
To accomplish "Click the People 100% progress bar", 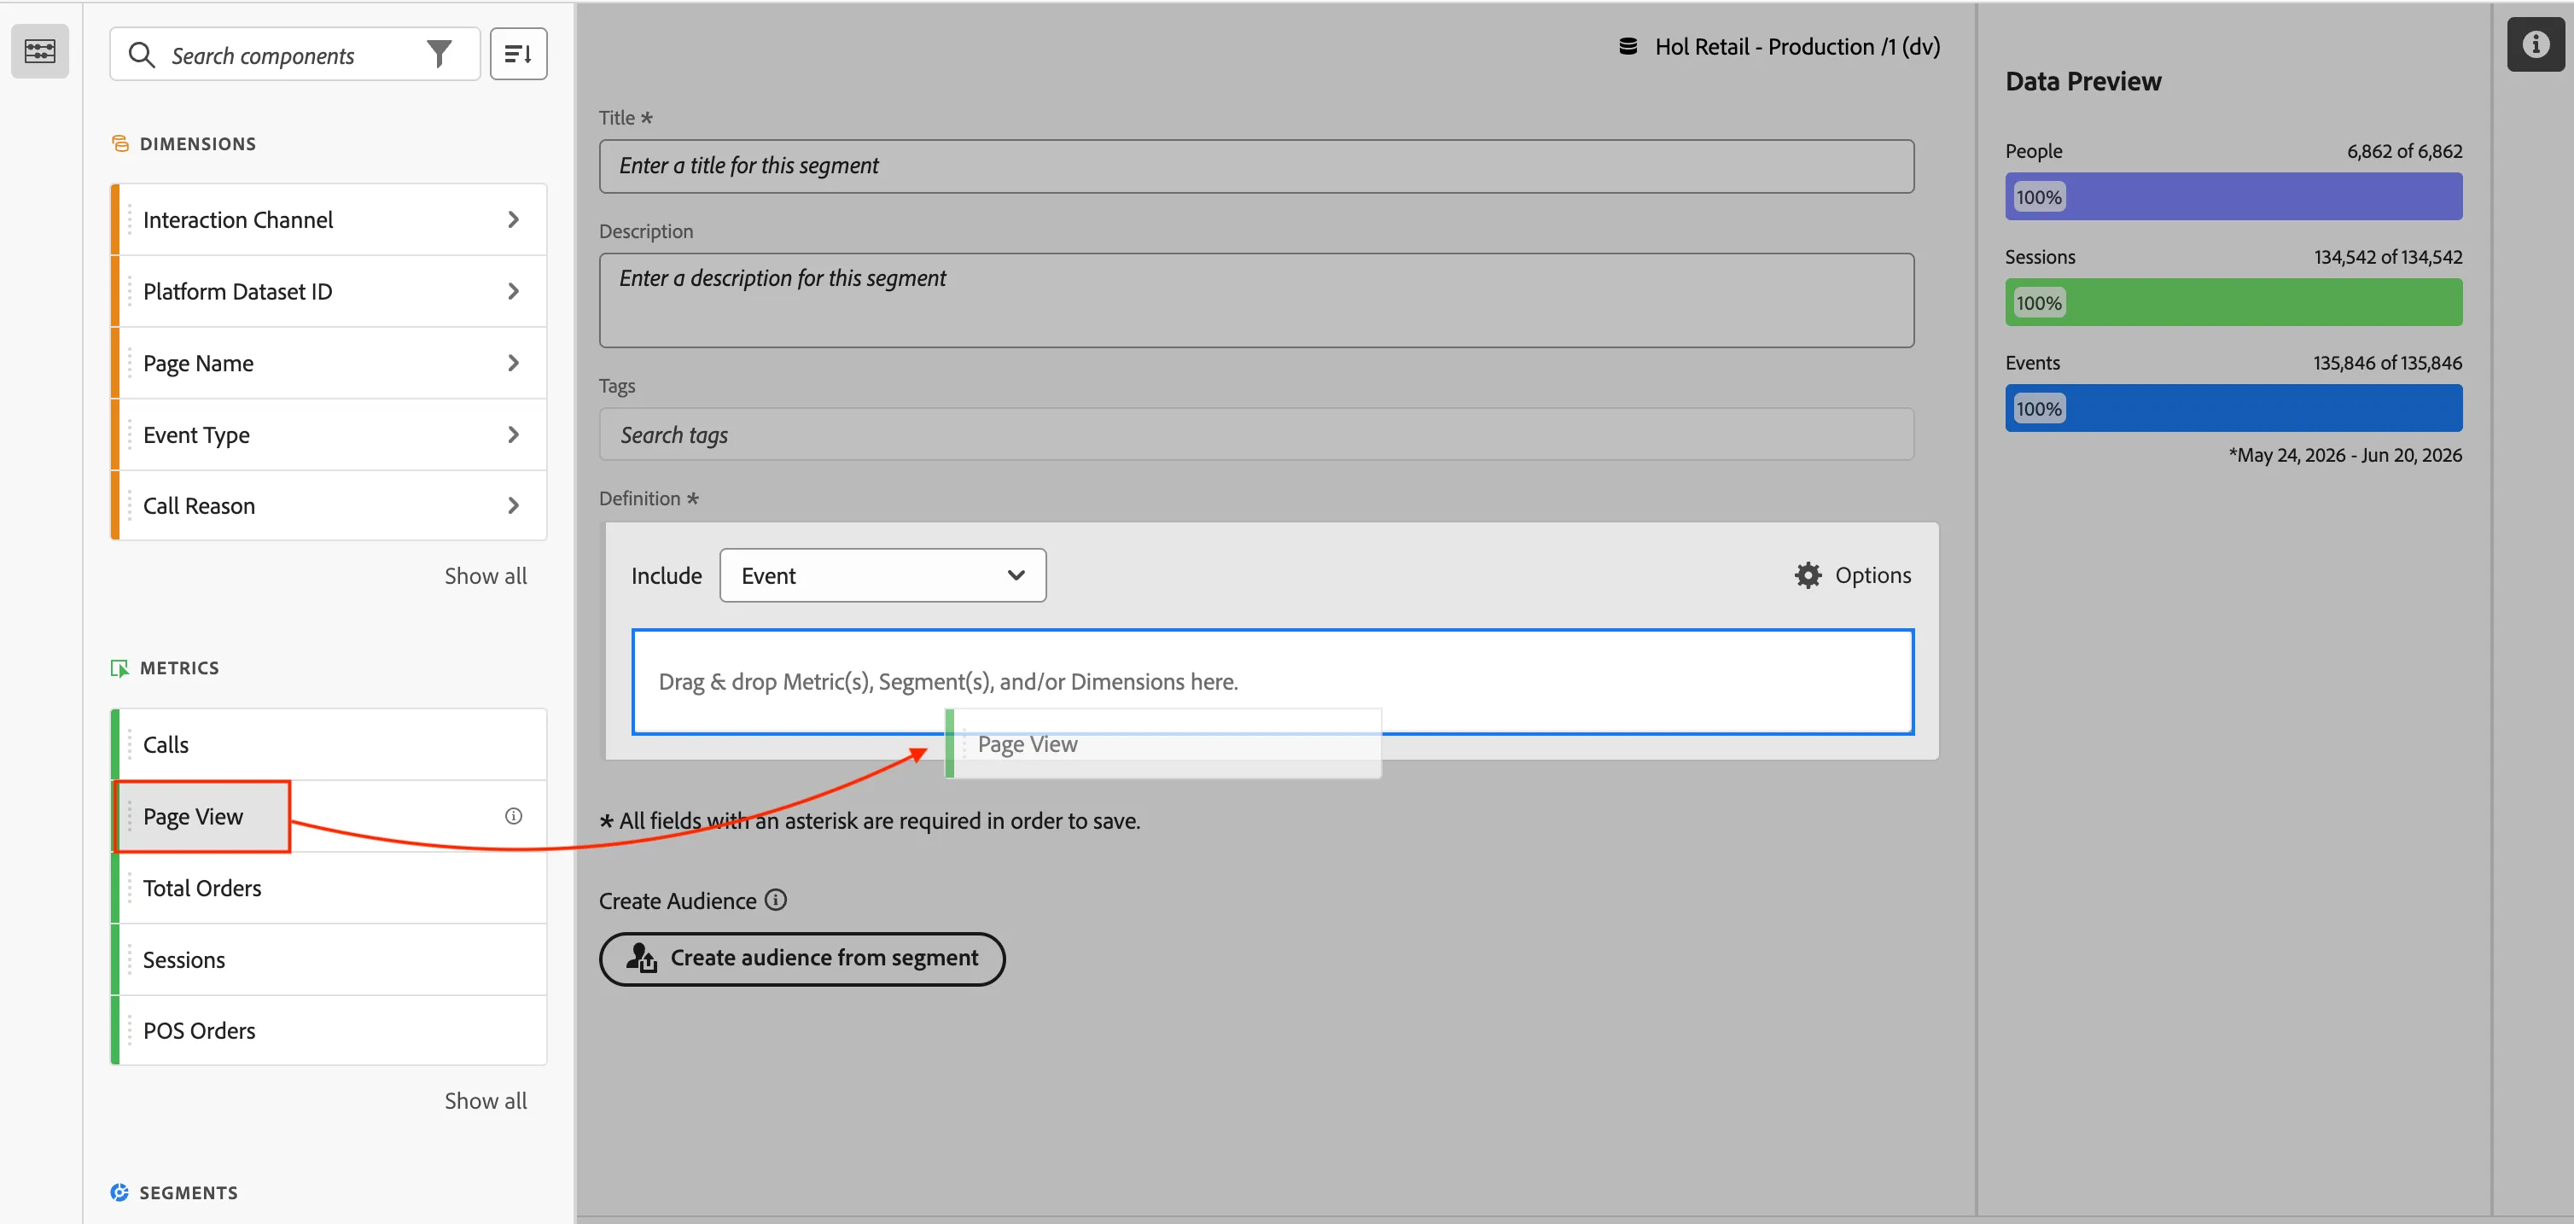I will [2233, 197].
